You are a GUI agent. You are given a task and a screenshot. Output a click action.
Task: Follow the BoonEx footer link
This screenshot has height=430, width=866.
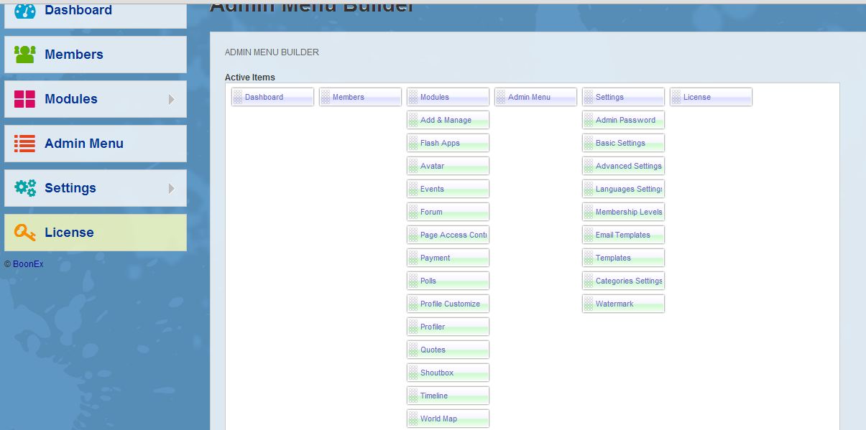[x=28, y=264]
